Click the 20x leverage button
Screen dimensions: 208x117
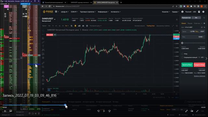click(196, 18)
